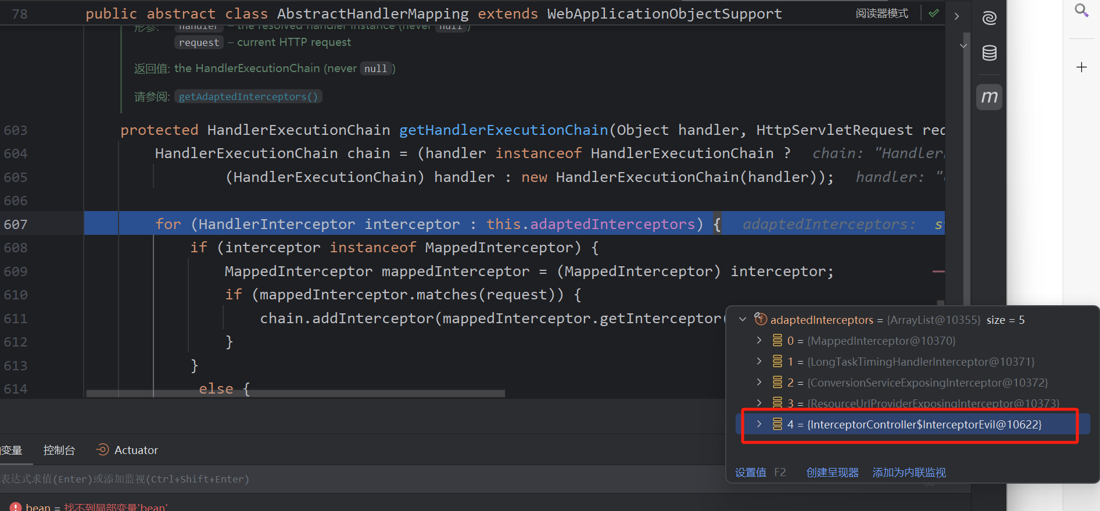Click this.adaptedInterceptors on line 607
The height and width of the screenshot is (511, 1100).
pyautogui.click(x=590, y=224)
